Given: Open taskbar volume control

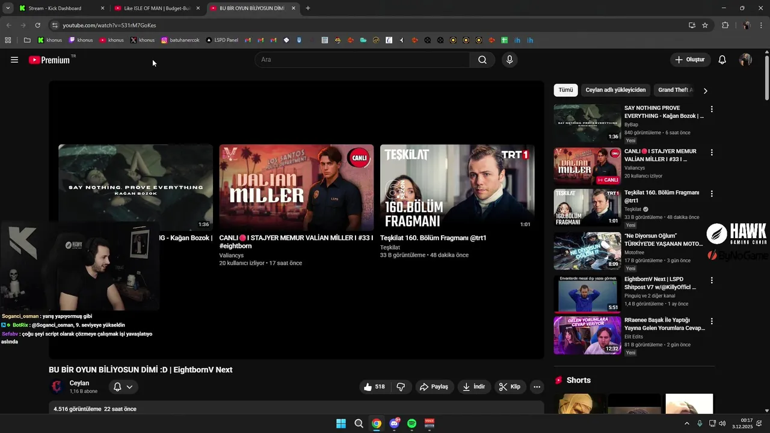Looking at the screenshot, I should click(x=722, y=423).
